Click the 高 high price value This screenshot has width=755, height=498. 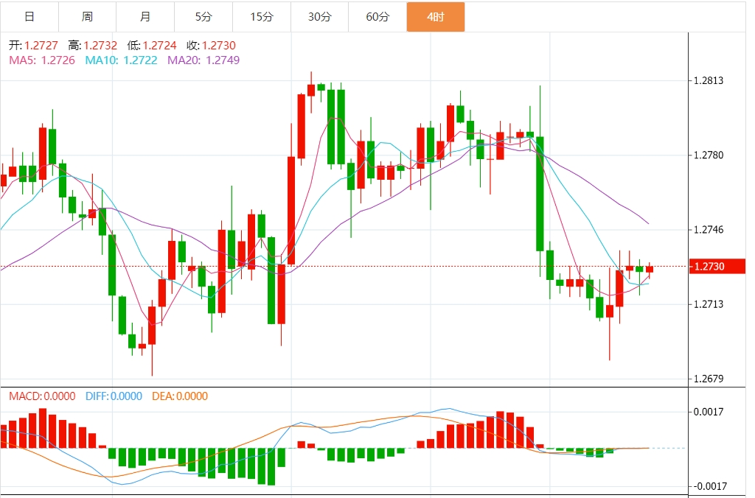tap(100, 46)
